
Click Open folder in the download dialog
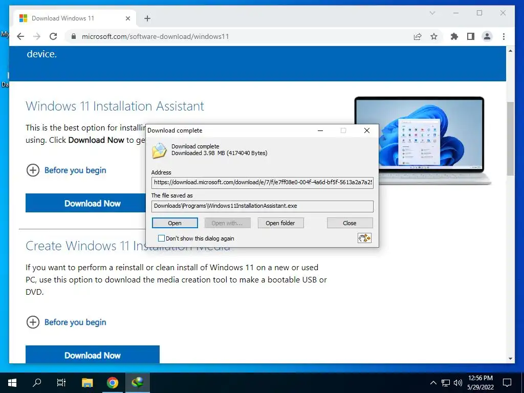tap(280, 223)
